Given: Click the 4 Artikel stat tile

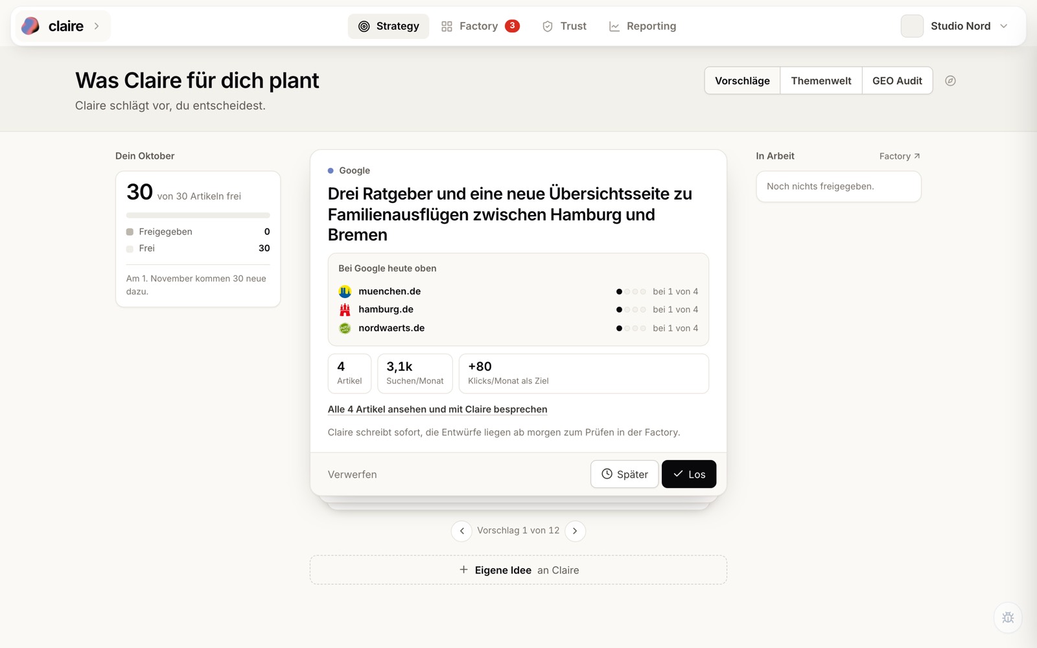Looking at the screenshot, I should point(349,373).
